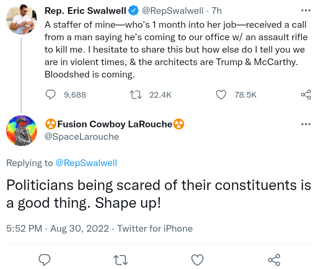Retweet the SpaceLarouche reply tweet
The width and height of the screenshot is (321, 269).
[x=121, y=260]
